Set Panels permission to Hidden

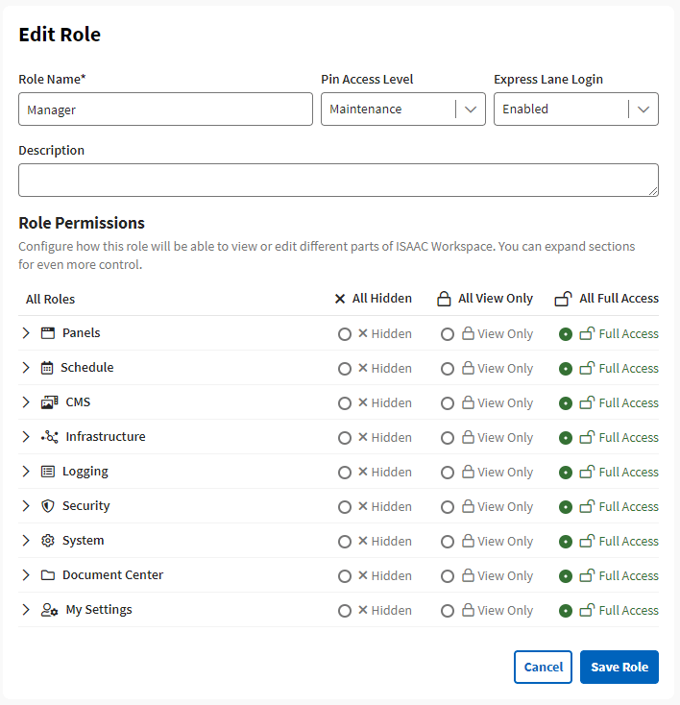point(345,334)
